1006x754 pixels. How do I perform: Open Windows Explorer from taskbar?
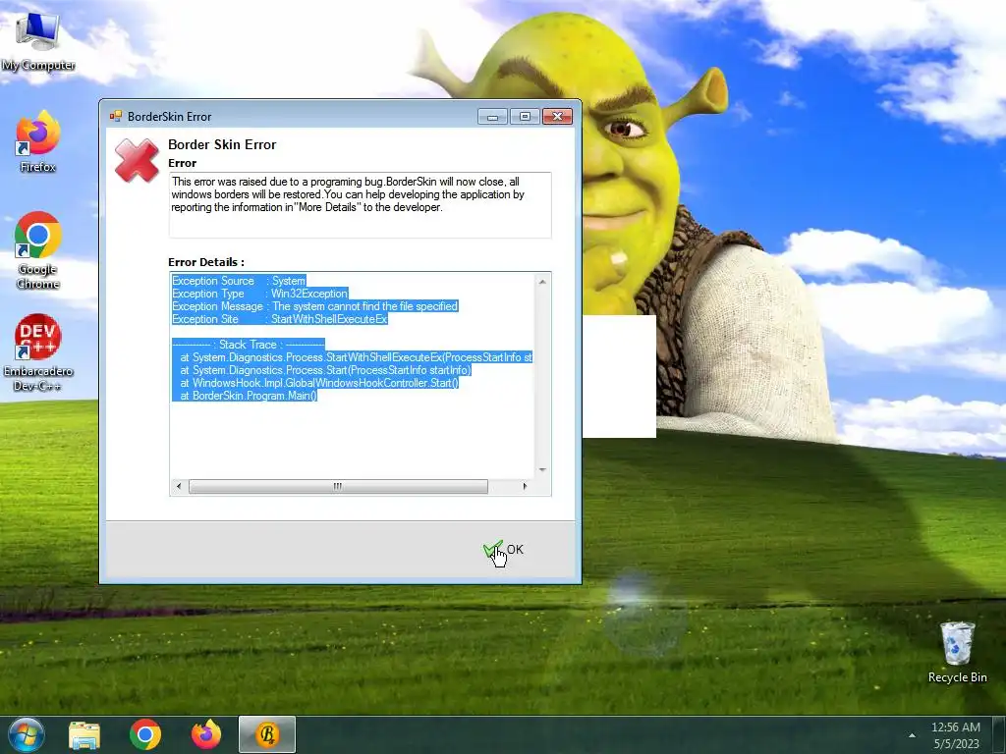click(84, 734)
